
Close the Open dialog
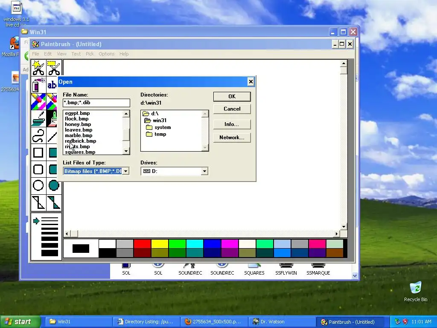(251, 82)
